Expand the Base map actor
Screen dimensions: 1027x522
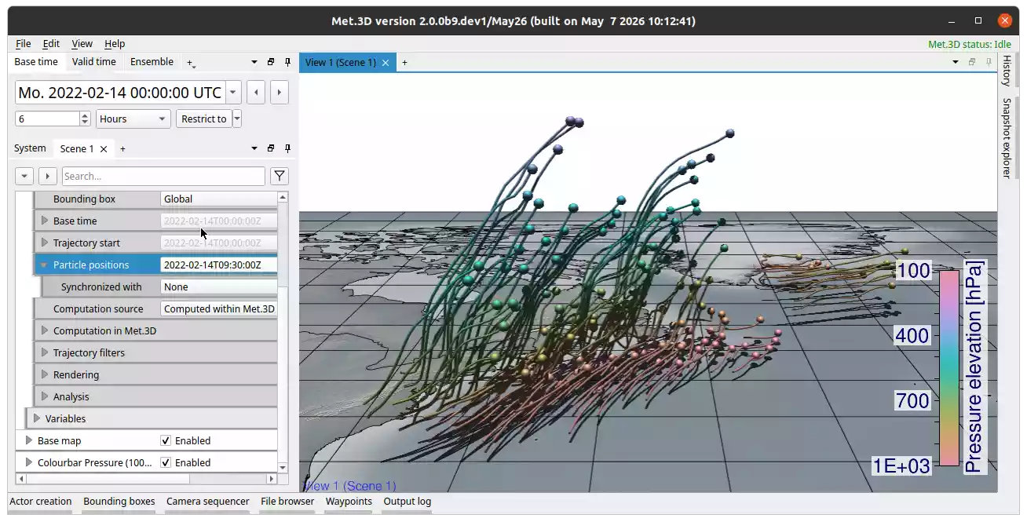(x=29, y=441)
